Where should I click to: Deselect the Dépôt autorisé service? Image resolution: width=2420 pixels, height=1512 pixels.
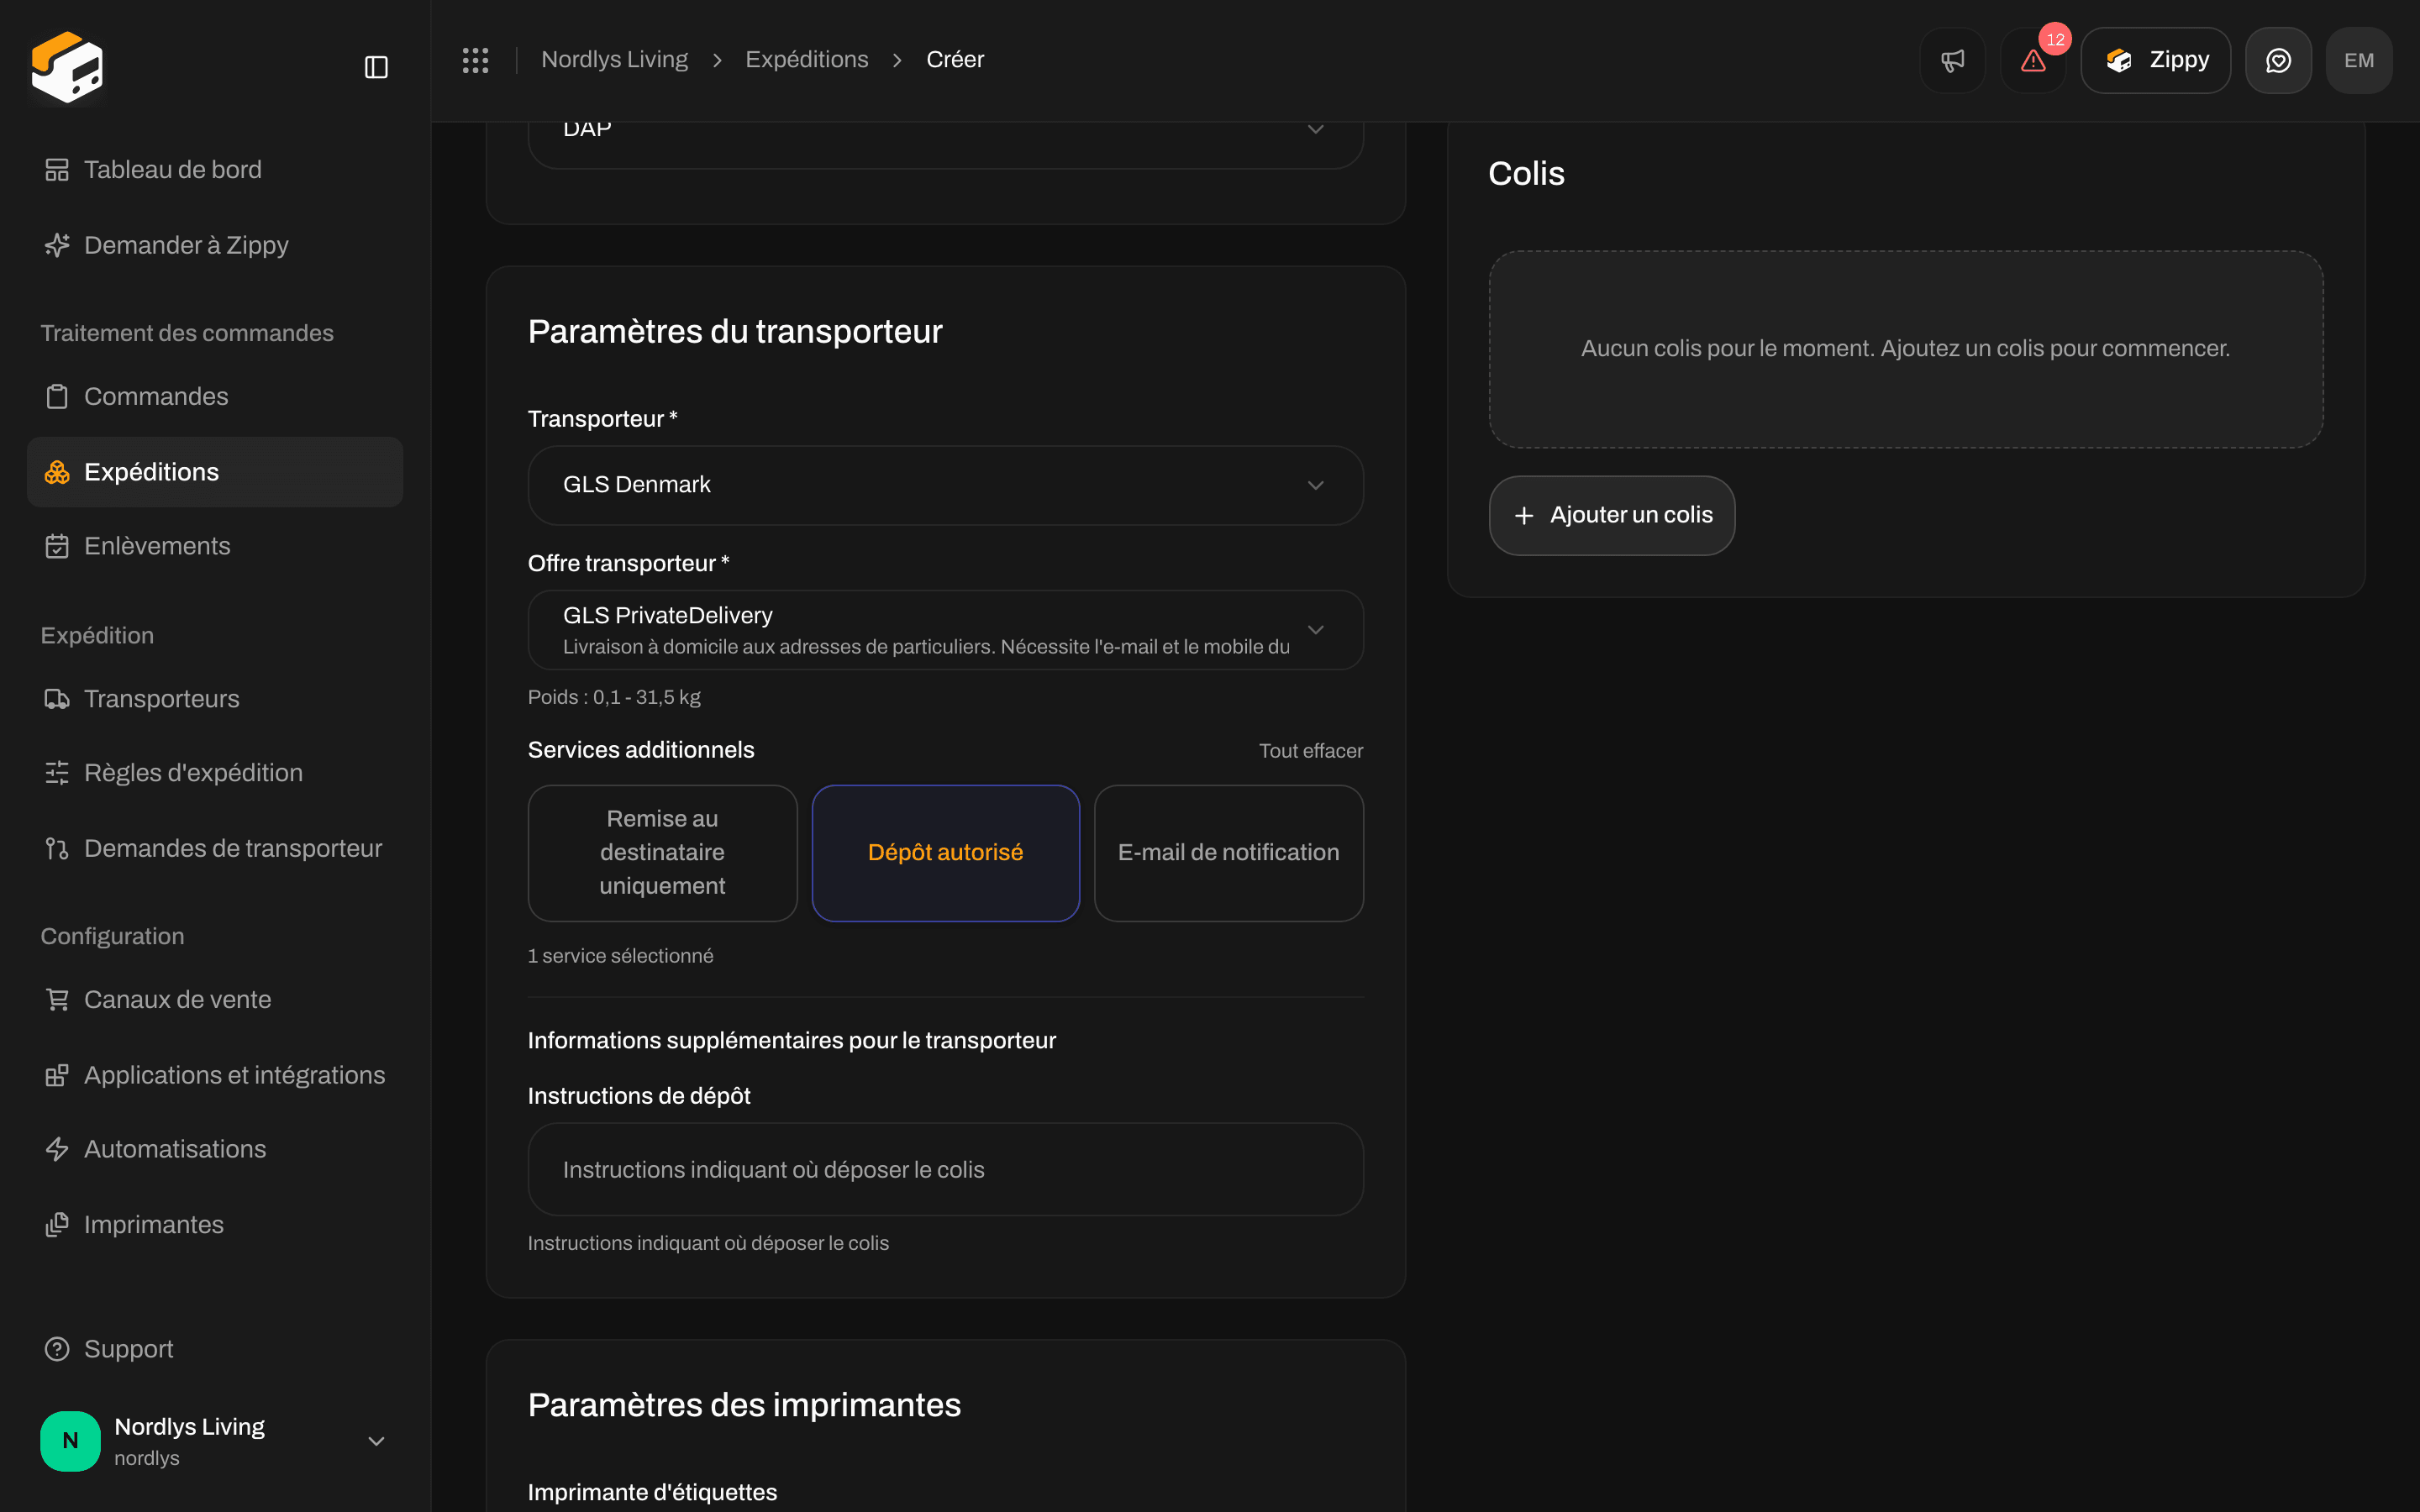(x=945, y=852)
